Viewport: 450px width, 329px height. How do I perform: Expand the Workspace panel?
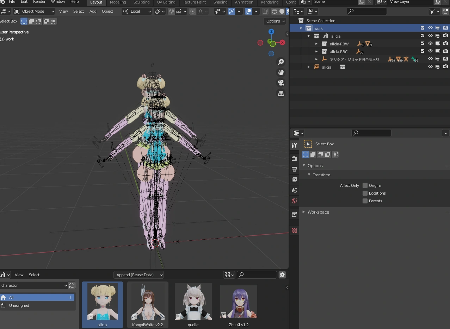318,212
